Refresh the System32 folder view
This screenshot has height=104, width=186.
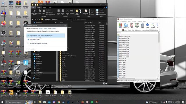click(71, 19)
